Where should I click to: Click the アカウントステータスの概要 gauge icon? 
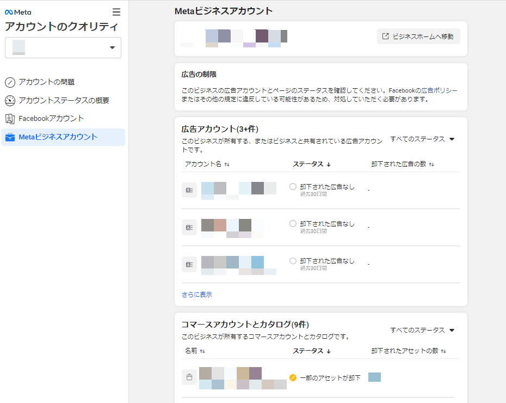[10, 101]
